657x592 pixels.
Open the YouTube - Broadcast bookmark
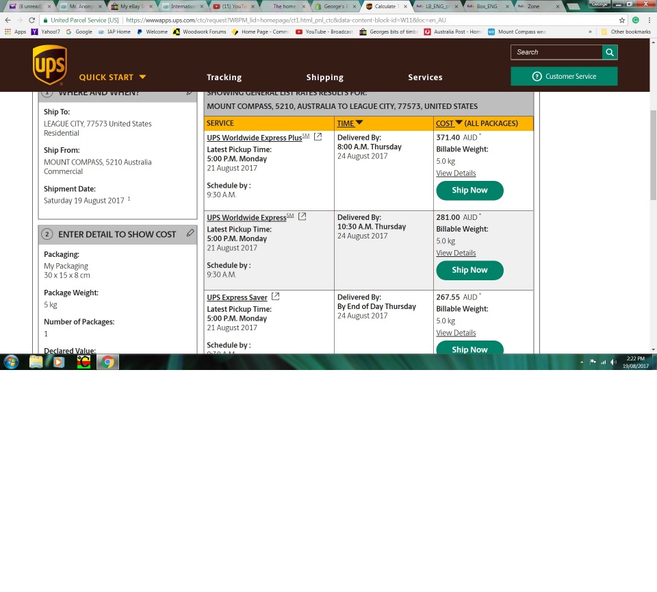[x=324, y=32]
